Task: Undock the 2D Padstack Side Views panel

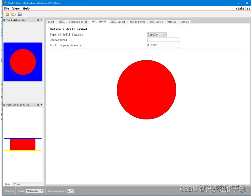Action: [x=38, y=104]
